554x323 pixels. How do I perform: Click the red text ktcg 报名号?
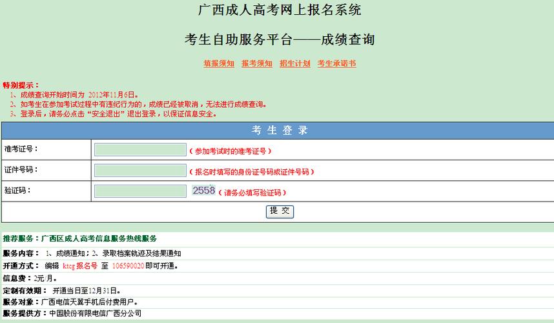point(80,266)
